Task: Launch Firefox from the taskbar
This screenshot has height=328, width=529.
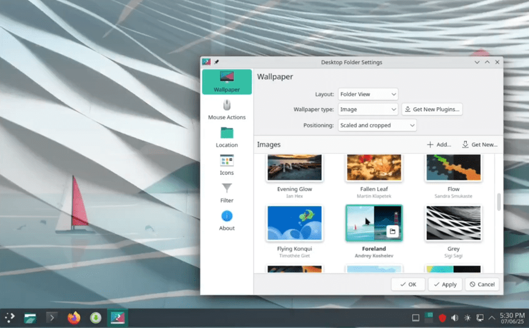Action: [x=74, y=318]
